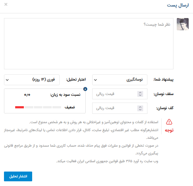
Task: Decrease کف نوسان value with the down stepper arrow
Action: coord(140,109)
